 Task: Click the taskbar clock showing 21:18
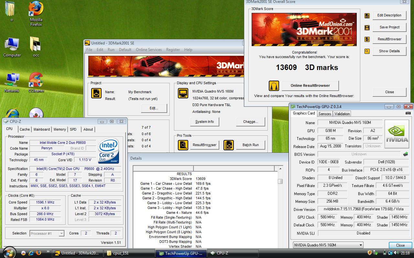click(x=405, y=253)
